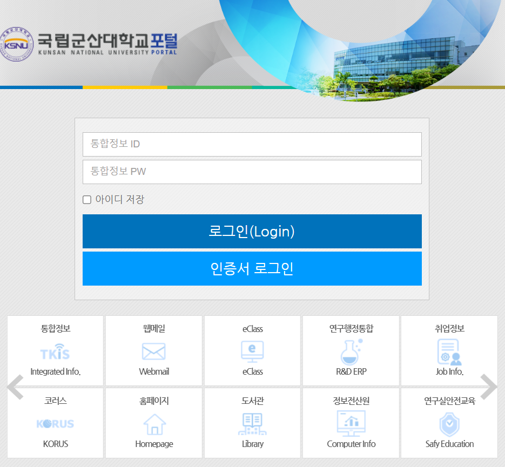
Task: Click the 로그인(Login) button
Action: pyautogui.click(x=252, y=232)
